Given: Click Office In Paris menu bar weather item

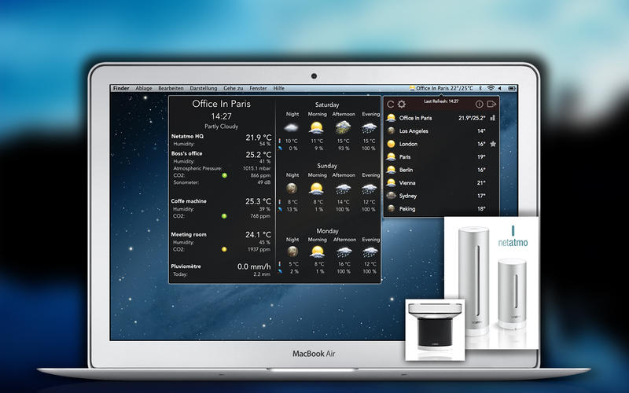Looking at the screenshot, I should coord(441,88).
